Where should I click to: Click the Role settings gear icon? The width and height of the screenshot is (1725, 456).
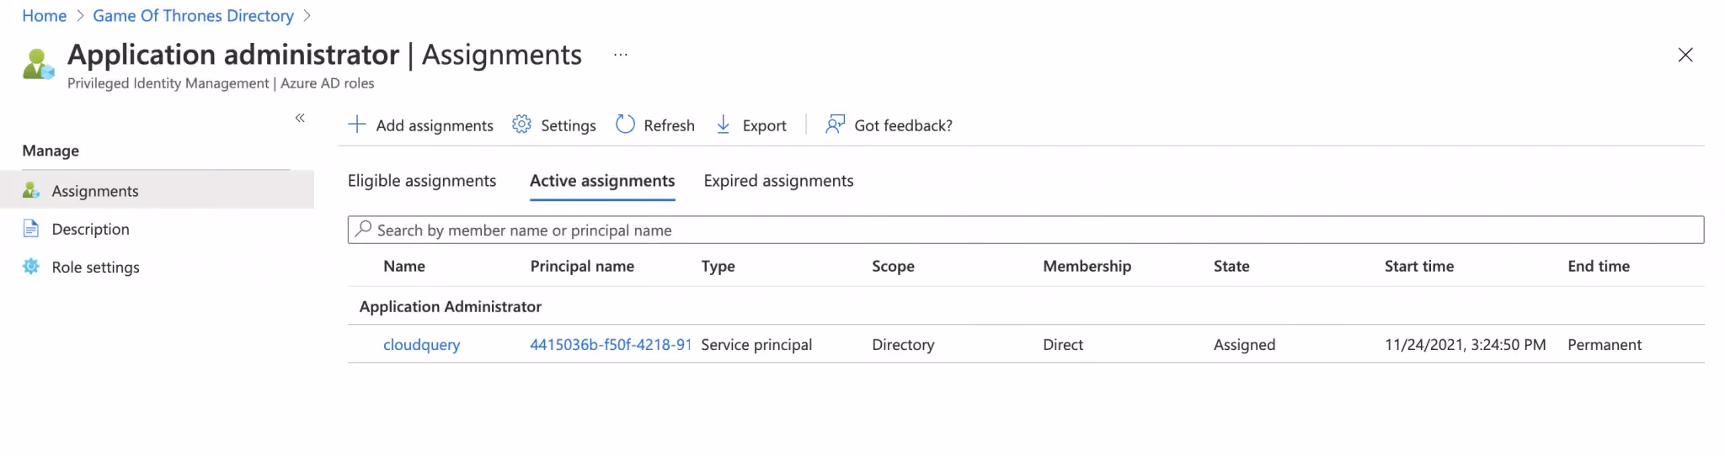click(31, 266)
